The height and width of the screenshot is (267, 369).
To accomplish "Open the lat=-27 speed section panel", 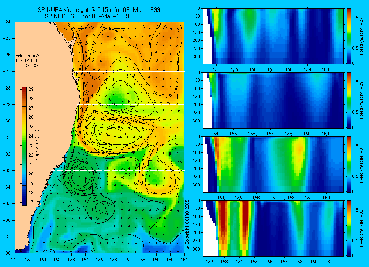I will coord(273,36).
